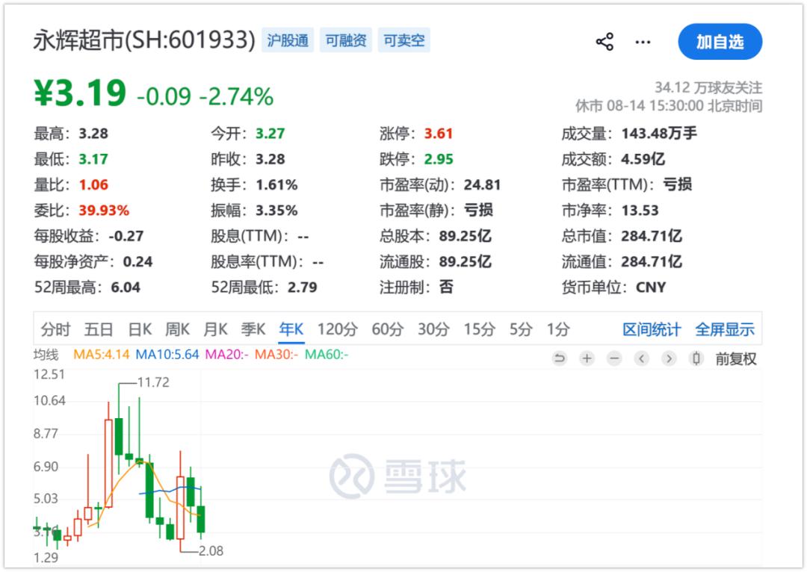The width and height of the screenshot is (807, 572).
Task: Click the upper 总市值 value 284.71亿
Action: 651,236
